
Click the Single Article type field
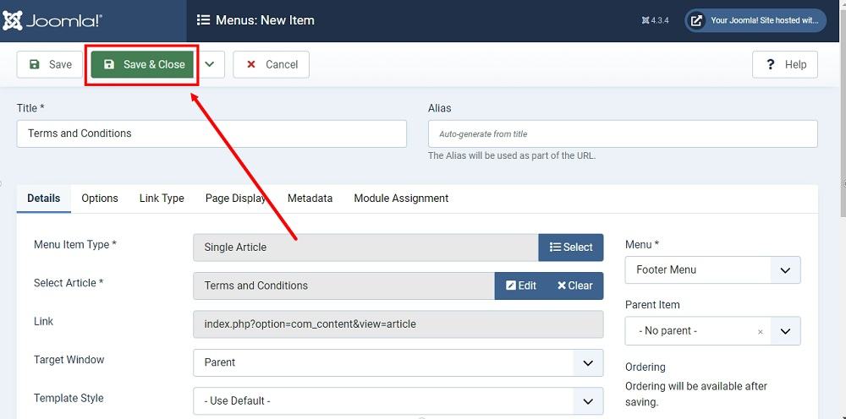coord(365,248)
